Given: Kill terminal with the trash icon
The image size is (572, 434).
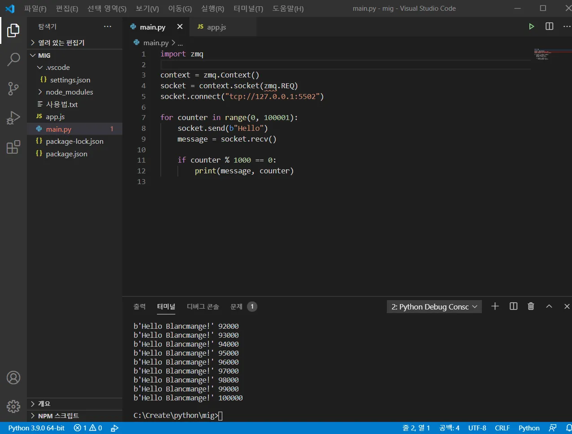Looking at the screenshot, I should 531,306.
